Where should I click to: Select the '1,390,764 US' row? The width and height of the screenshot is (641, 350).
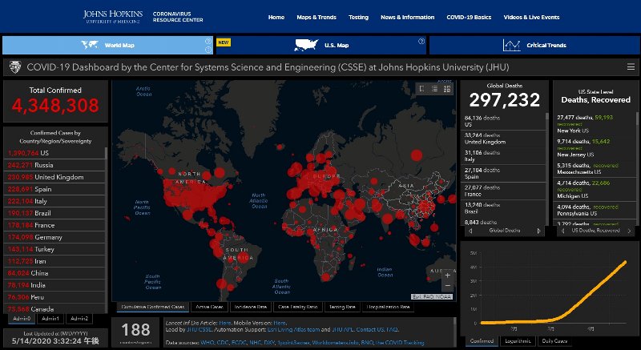pos(54,153)
